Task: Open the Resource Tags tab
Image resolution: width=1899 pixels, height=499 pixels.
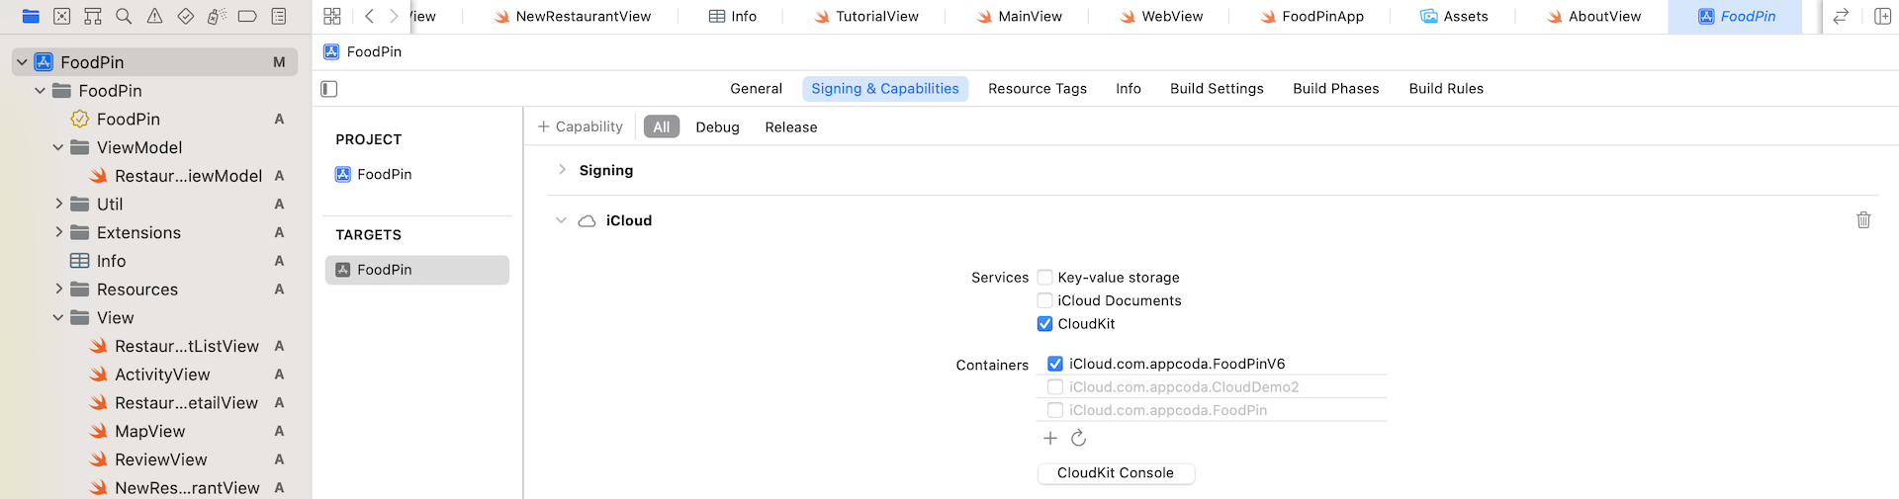Action: (1038, 89)
